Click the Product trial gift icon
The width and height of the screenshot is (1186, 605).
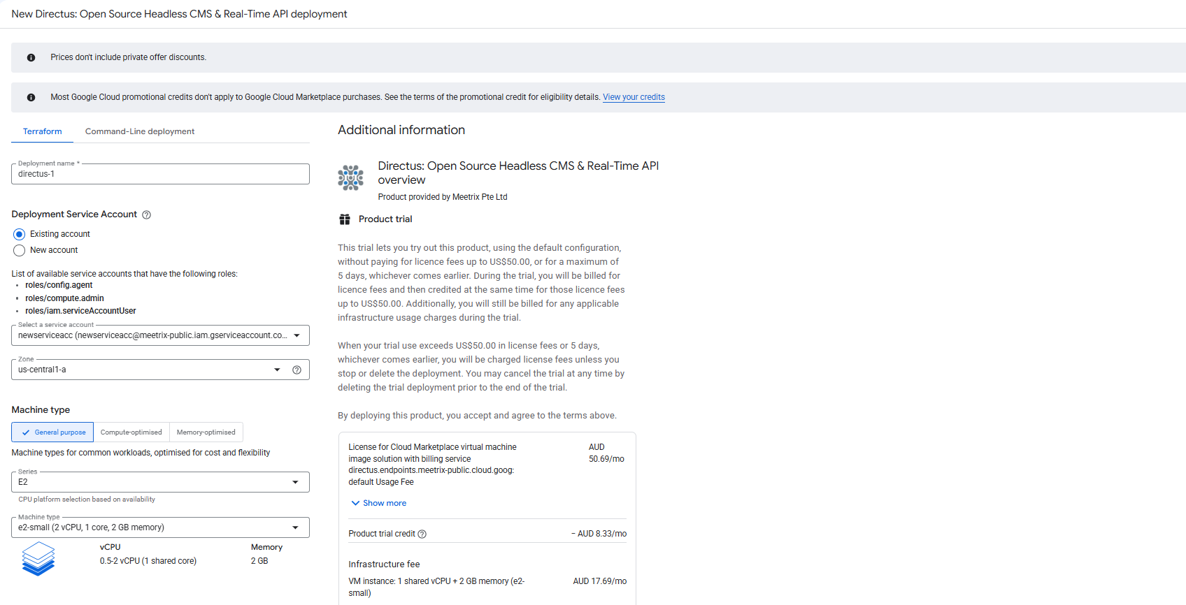(x=345, y=219)
